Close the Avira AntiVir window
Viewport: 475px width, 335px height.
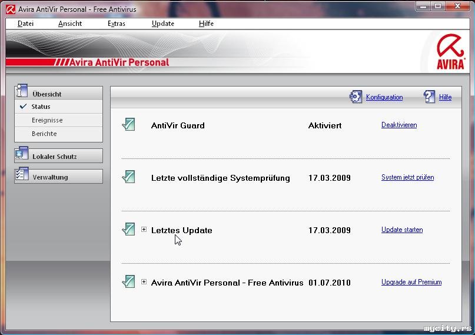457,6
